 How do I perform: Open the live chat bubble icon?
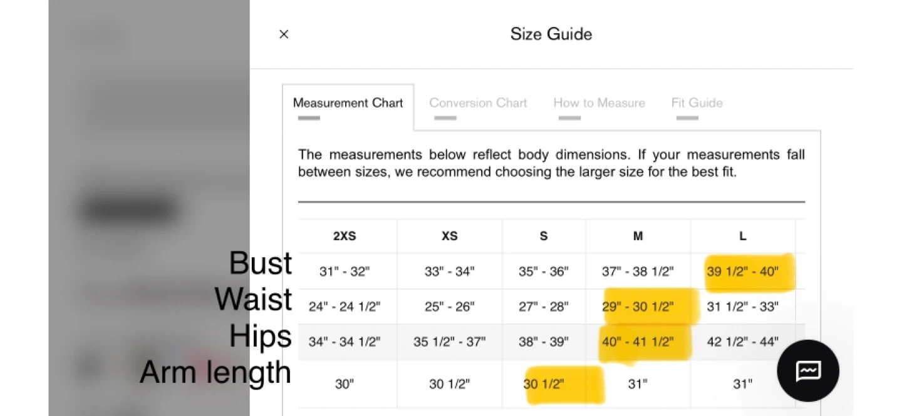(807, 370)
